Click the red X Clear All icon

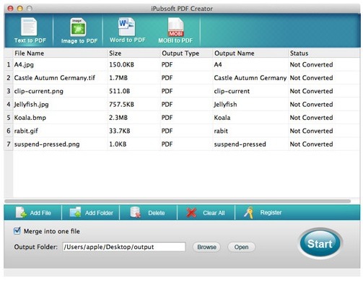[x=191, y=213]
